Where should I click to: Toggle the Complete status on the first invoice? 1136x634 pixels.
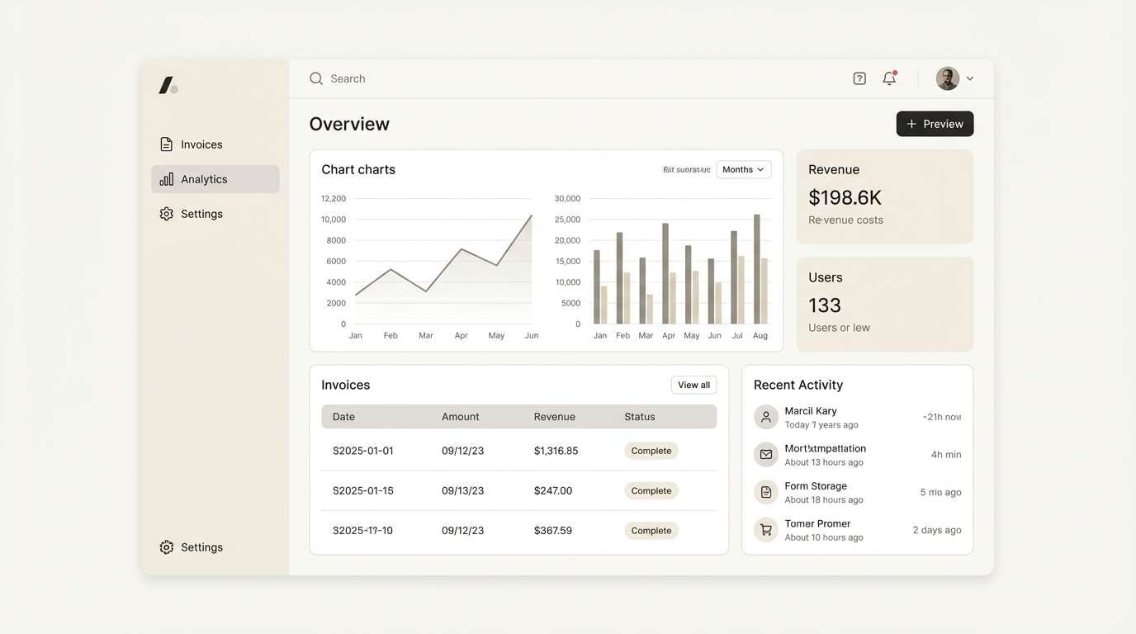(651, 449)
